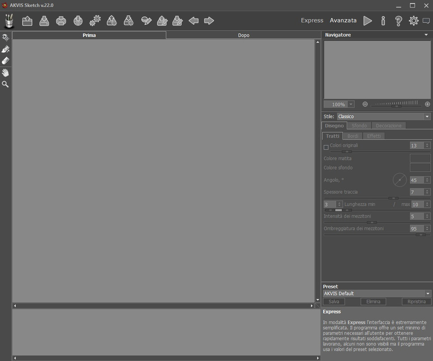Click the Load presets icon
Screen dimensions: 433x361
tap(112, 21)
